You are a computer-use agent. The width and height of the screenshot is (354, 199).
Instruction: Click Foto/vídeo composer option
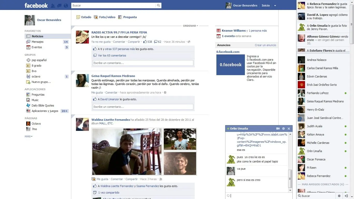104,17
